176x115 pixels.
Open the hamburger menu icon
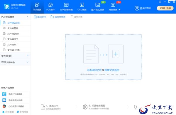click(160, 2)
